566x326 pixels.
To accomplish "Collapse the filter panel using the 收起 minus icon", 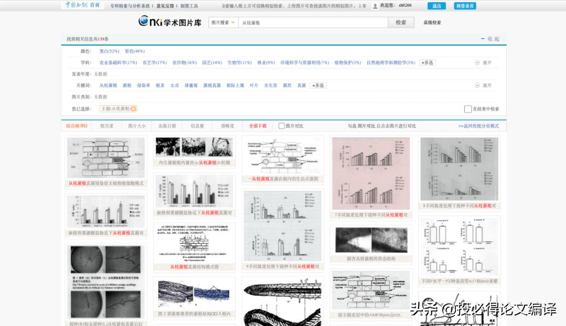I will click(483, 38).
